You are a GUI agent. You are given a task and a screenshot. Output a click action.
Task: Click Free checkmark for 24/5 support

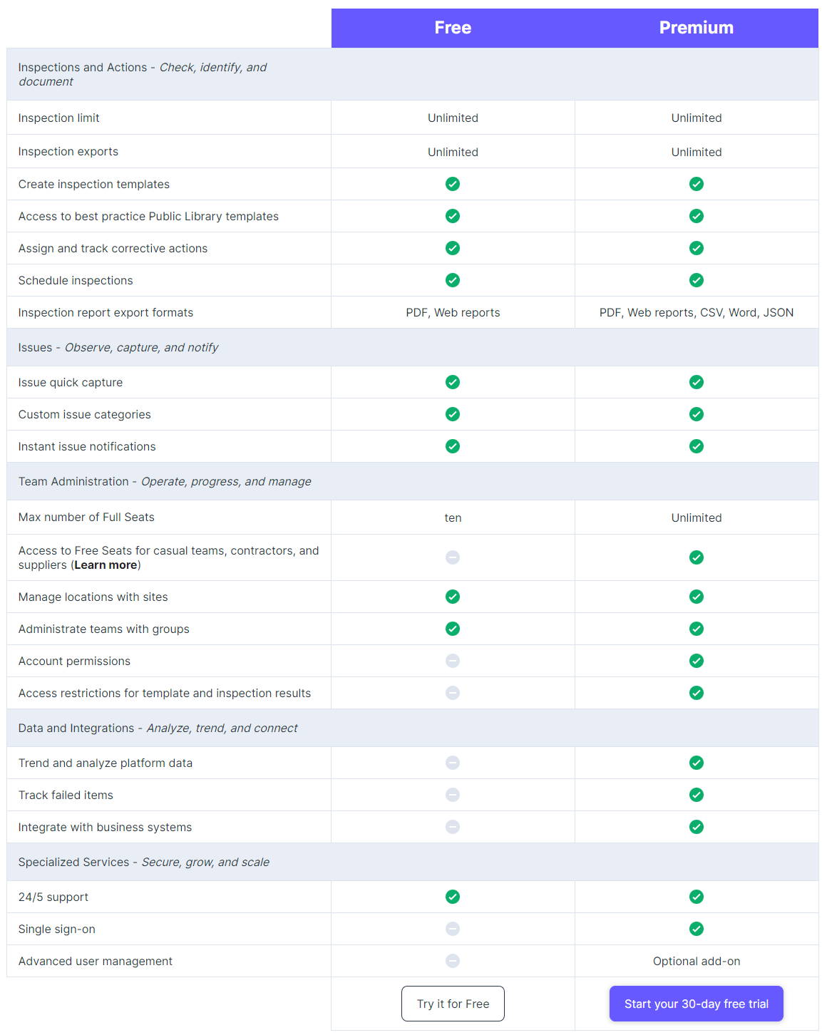coord(453,897)
